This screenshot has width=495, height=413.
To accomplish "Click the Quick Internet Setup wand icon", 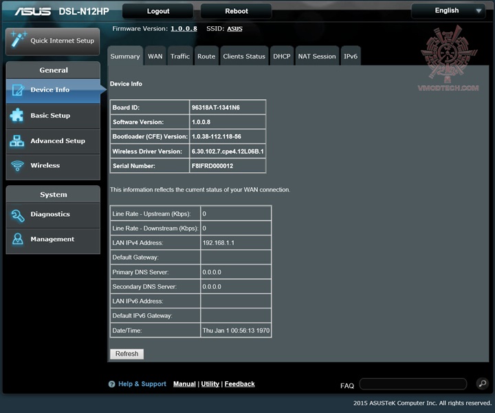I will click(x=19, y=39).
